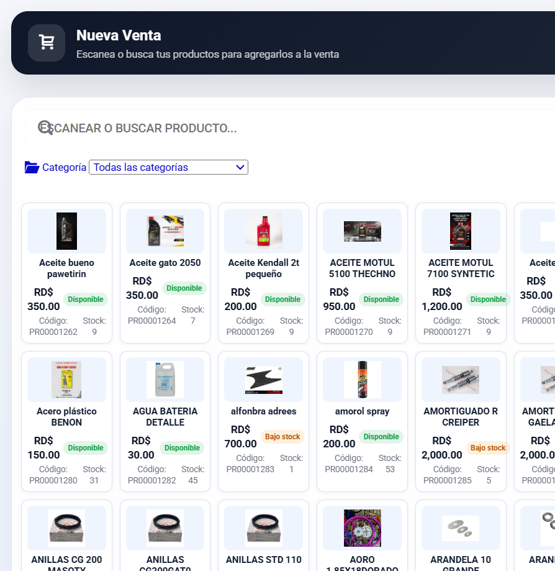The image size is (555, 571).
Task: Click the amorol spray name
Action: [x=363, y=411]
